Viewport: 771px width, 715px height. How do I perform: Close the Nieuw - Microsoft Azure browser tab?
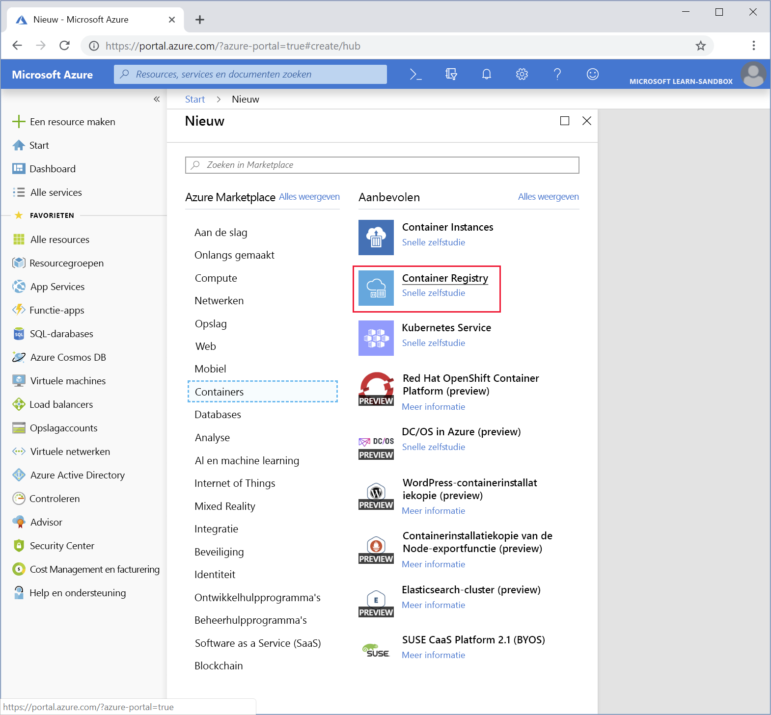[172, 20]
